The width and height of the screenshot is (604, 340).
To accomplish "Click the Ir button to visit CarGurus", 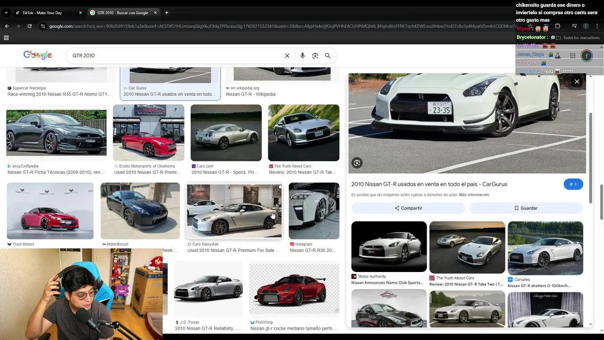I will pos(573,184).
